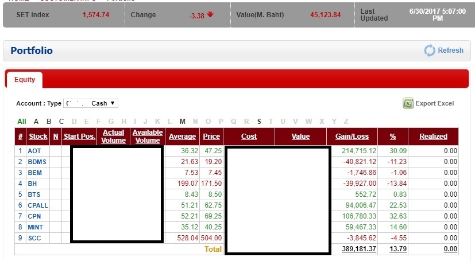Open the SCC stock link
The width and height of the screenshot is (475, 261).
click(x=34, y=238)
